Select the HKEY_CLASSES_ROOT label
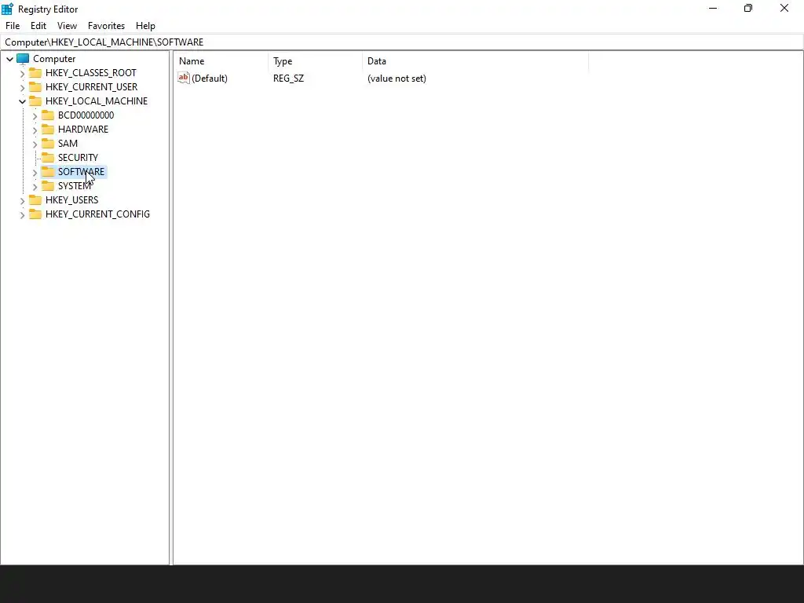The width and height of the screenshot is (804, 603). point(91,73)
